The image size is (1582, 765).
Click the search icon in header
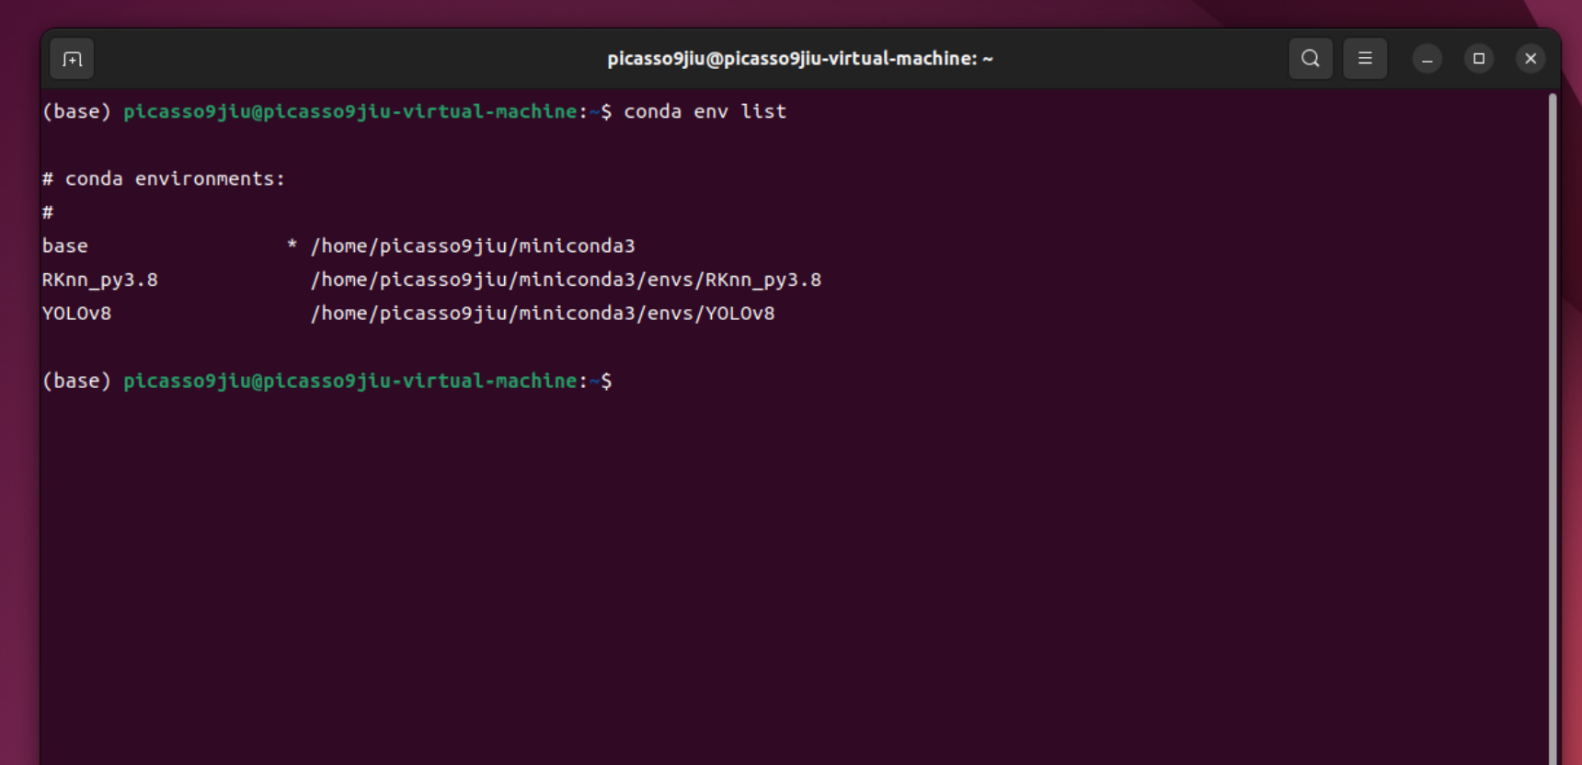pyautogui.click(x=1311, y=59)
